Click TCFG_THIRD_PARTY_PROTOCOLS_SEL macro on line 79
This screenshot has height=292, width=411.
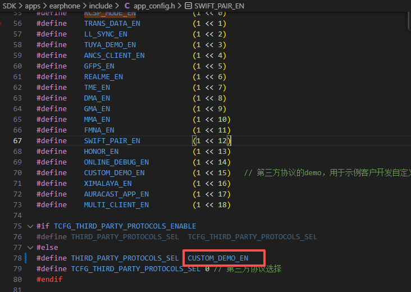(135, 268)
